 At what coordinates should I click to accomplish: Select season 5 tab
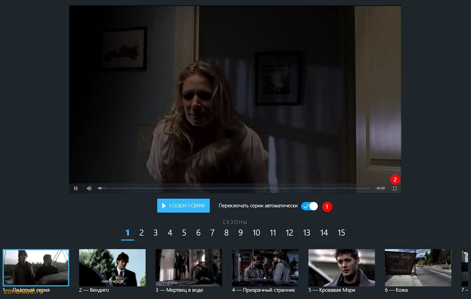pos(184,233)
